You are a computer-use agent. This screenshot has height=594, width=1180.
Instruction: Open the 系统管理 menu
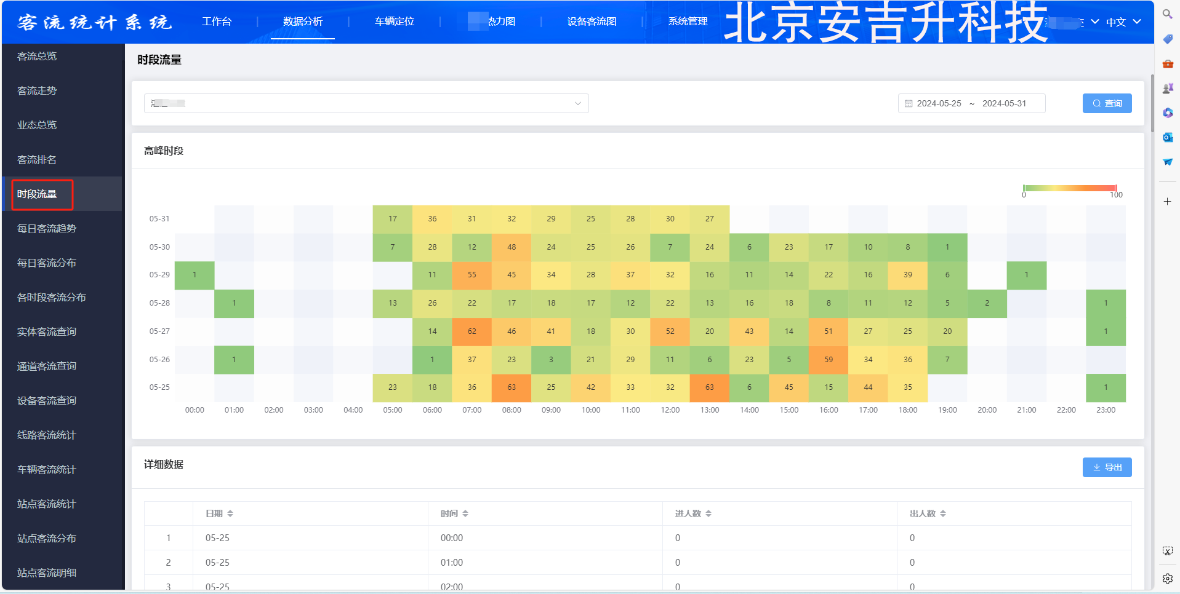click(x=688, y=21)
